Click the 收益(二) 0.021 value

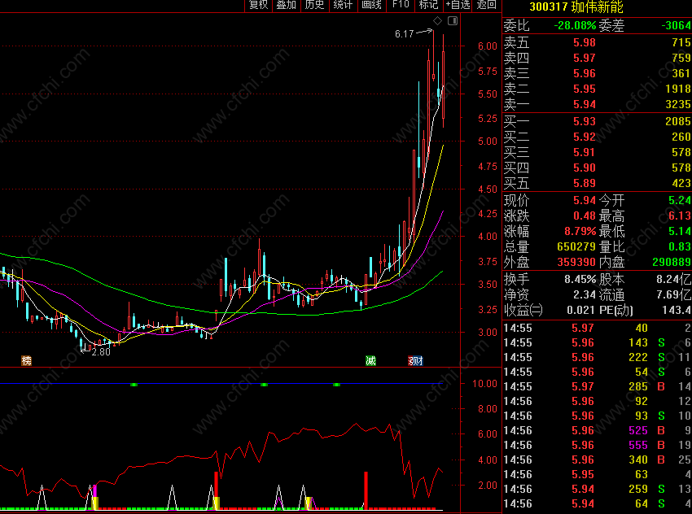581,311
